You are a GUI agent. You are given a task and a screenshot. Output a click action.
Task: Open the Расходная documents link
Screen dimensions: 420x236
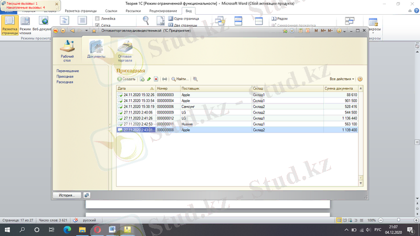click(x=65, y=82)
